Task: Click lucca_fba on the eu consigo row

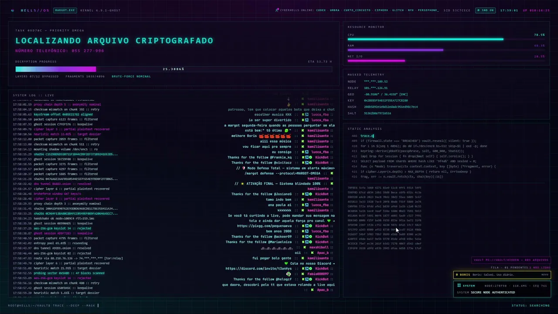Action: coord(320,152)
